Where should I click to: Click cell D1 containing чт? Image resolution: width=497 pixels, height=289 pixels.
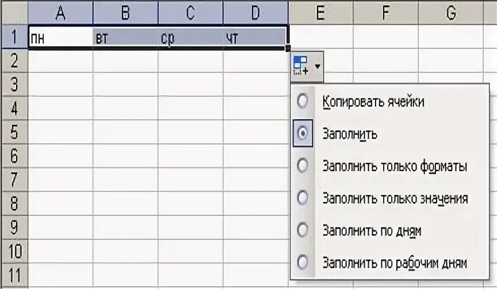255,38
